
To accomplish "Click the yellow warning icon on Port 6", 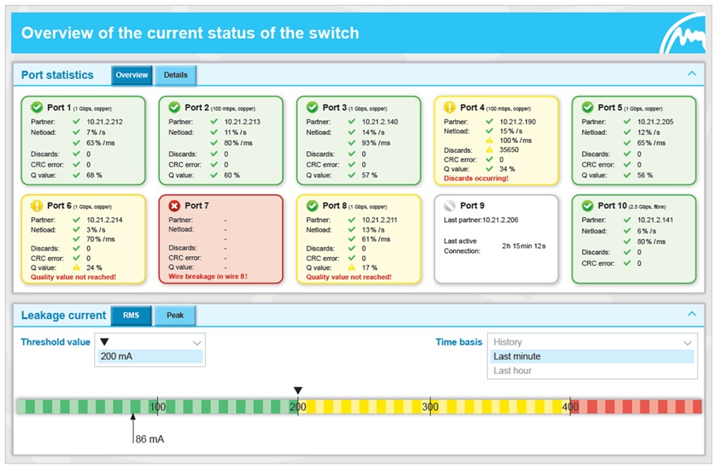I will [37, 206].
